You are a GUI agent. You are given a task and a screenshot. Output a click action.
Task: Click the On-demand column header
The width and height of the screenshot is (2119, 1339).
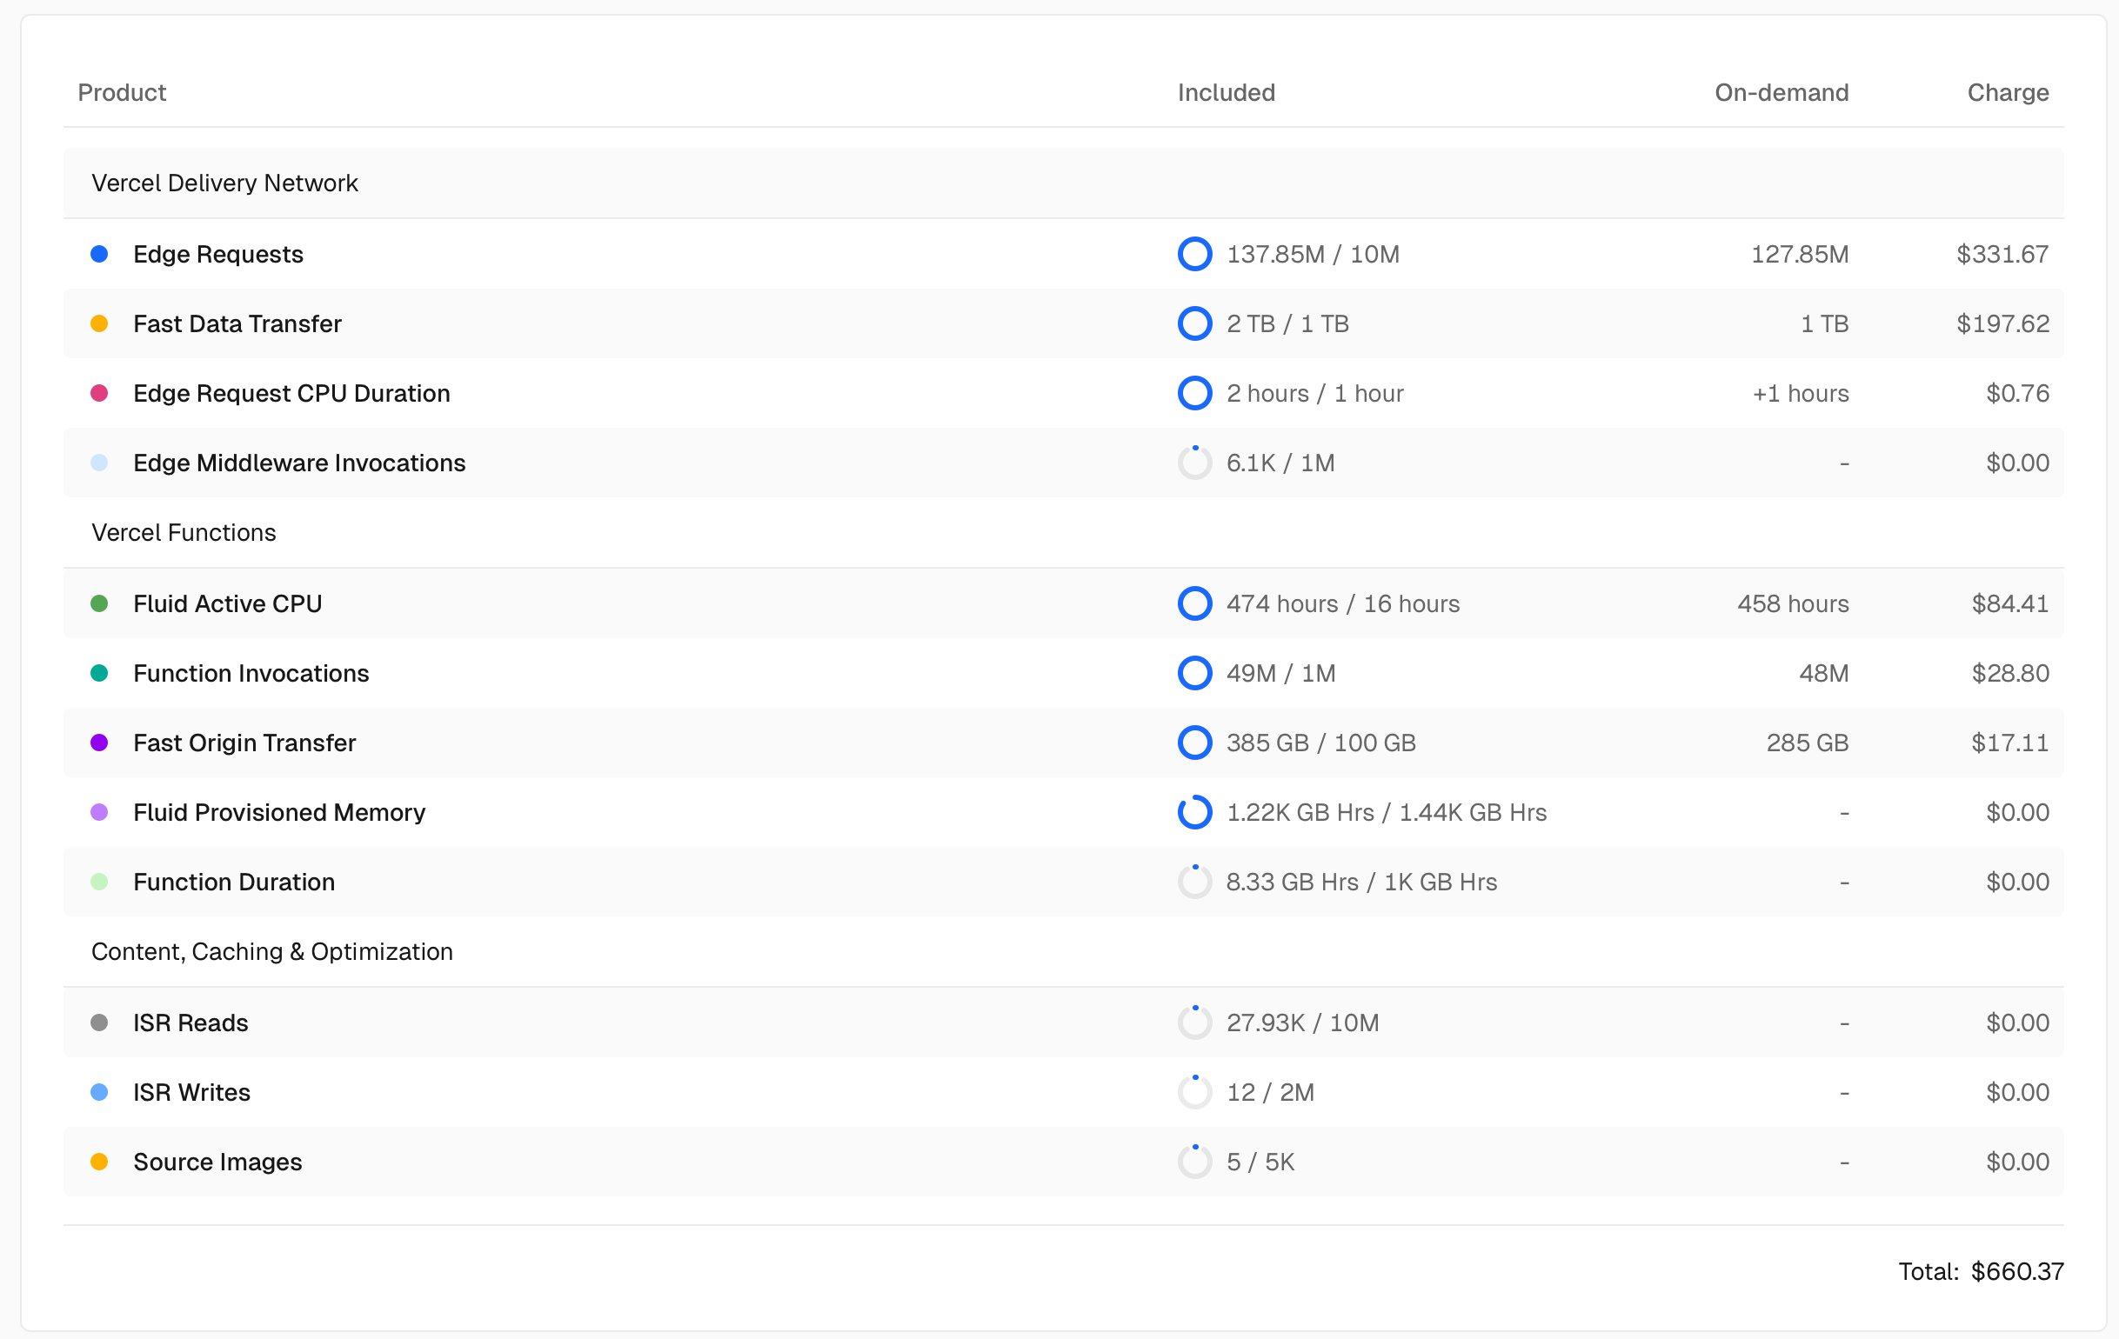[1781, 92]
